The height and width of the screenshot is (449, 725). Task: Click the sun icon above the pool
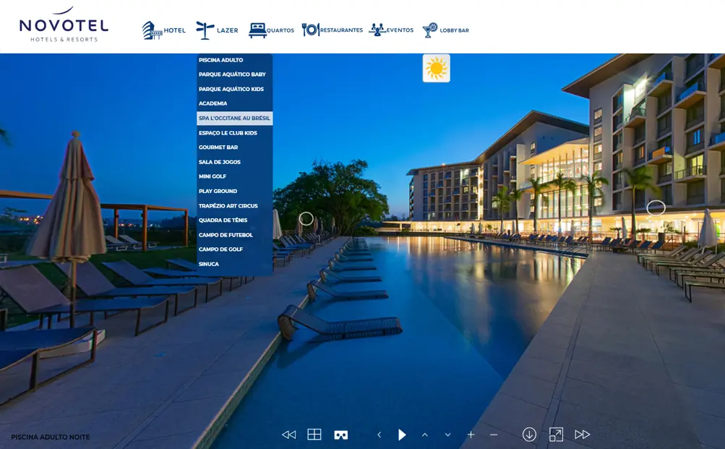(x=437, y=67)
